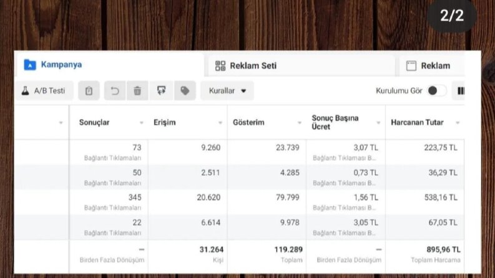This screenshot has width=495, height=278.
Task: Click the total reach 31.264
Action: (212, 249)
